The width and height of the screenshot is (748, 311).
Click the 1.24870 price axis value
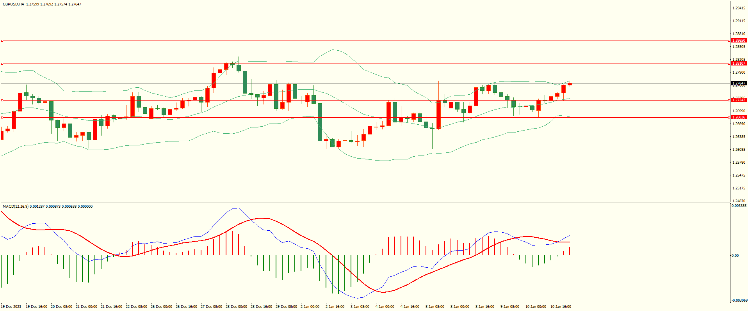pos(739,201)
